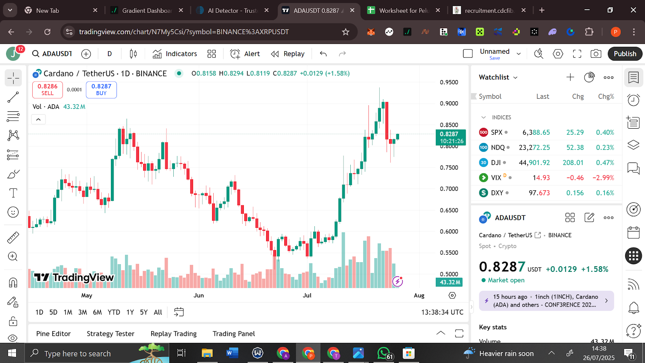The width and height of the screenshot is (645, 363).
Task: Collapse the INDICES section
Action: [x=483, y=117]
